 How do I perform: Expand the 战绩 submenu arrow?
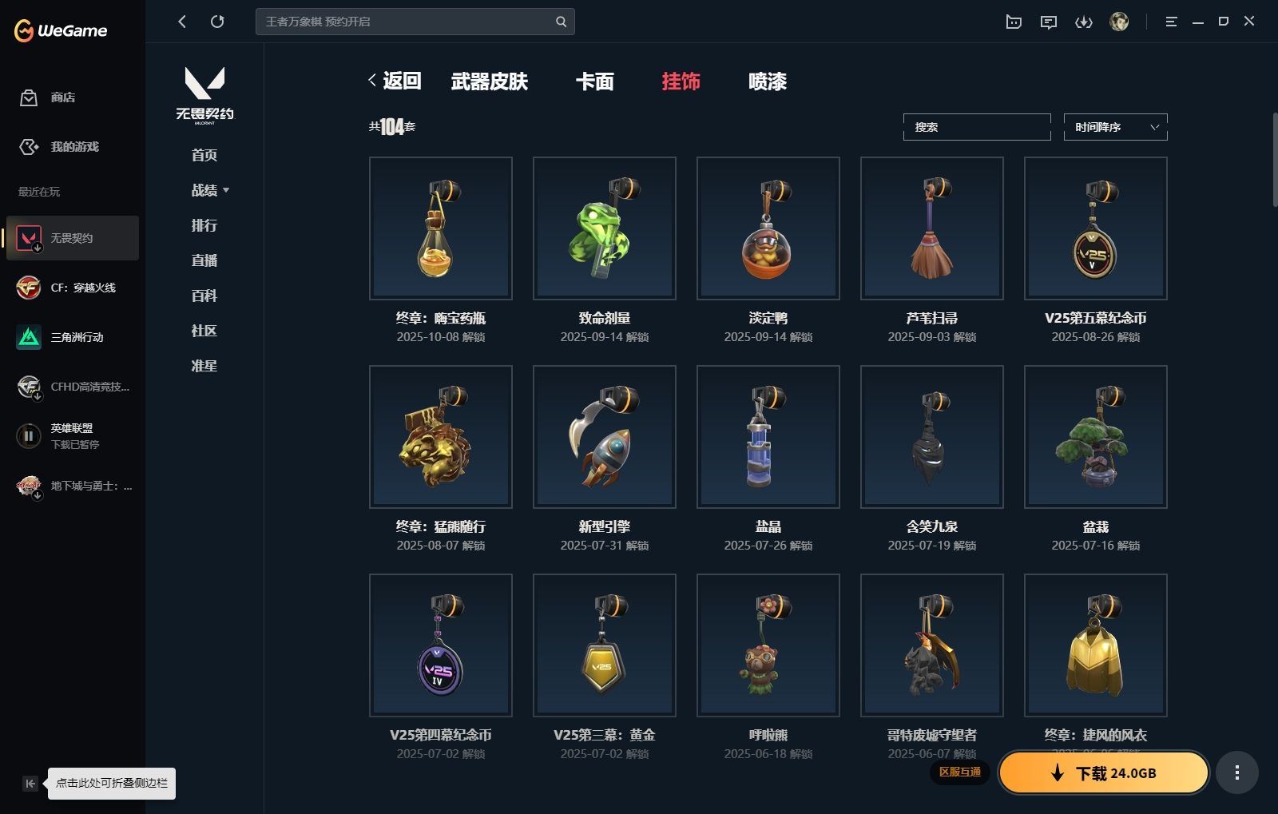coord(226,190)
